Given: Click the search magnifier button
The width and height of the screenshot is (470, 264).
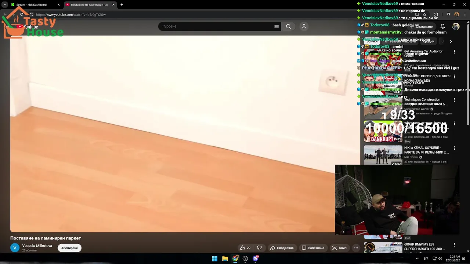Looking at the screenshot, I should [x=288, y=26].
